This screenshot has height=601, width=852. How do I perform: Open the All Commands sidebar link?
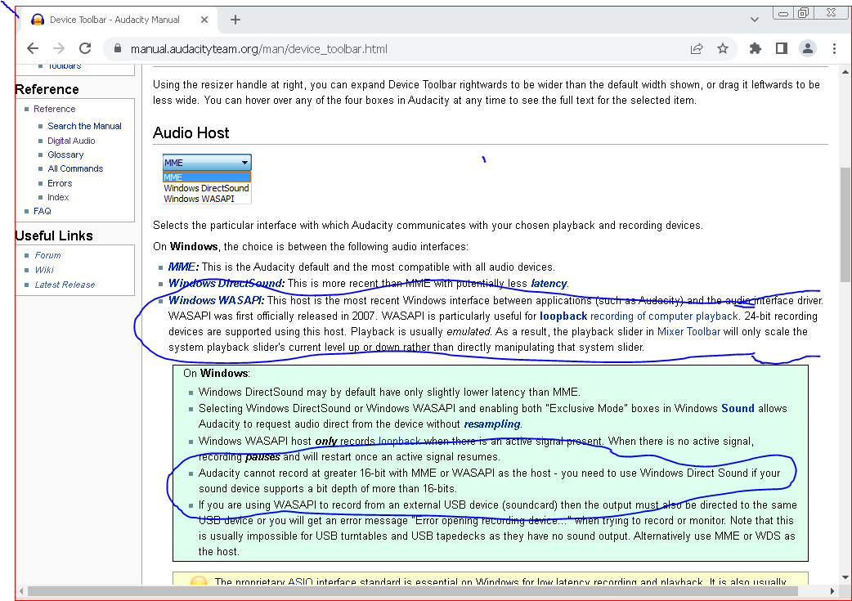75,169
